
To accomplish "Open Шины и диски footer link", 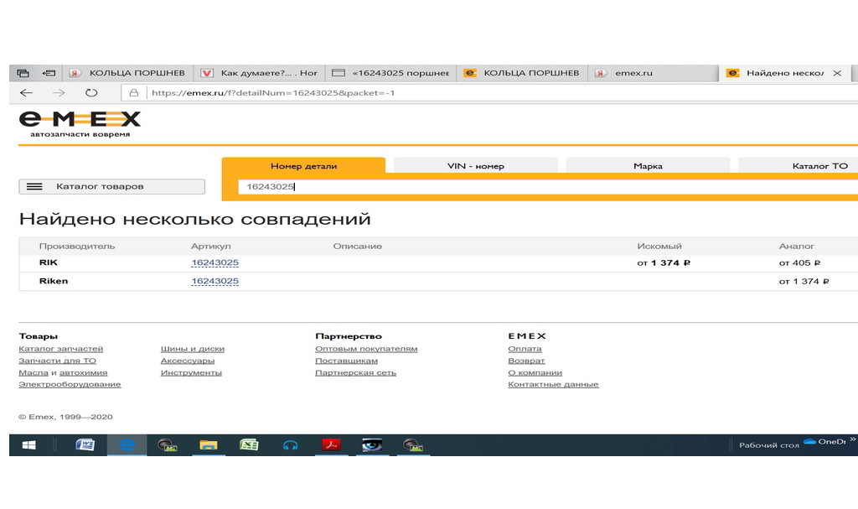I will [x=193, y=349].
